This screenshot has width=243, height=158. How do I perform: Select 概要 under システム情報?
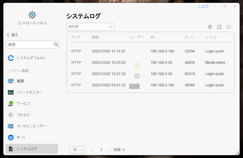(x=20, y=81)
